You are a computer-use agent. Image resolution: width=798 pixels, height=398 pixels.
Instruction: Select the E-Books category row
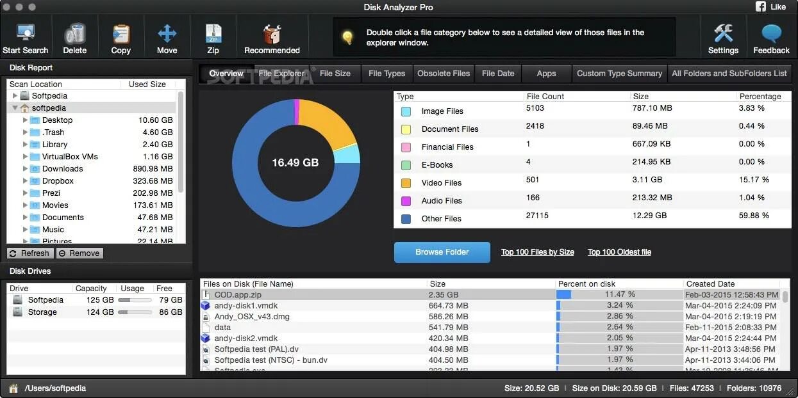(x=592, y=164)
